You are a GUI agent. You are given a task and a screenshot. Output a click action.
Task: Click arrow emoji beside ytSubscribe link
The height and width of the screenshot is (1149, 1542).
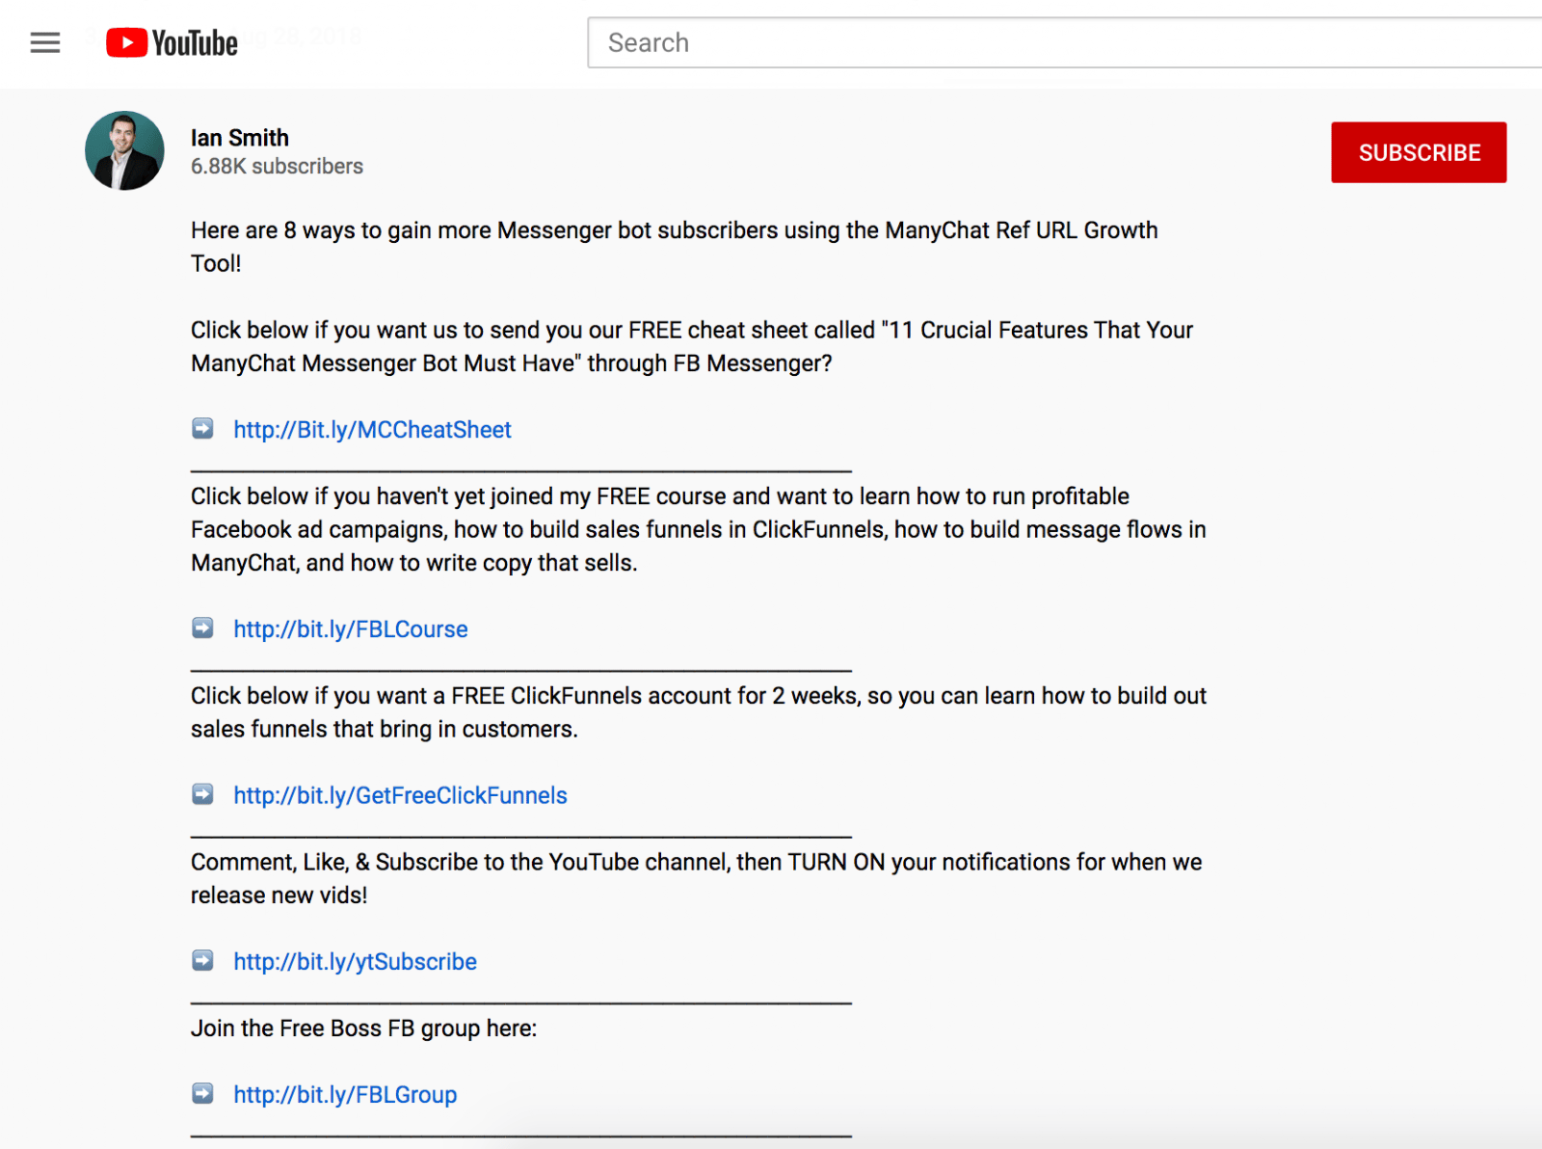pos(202,961)
